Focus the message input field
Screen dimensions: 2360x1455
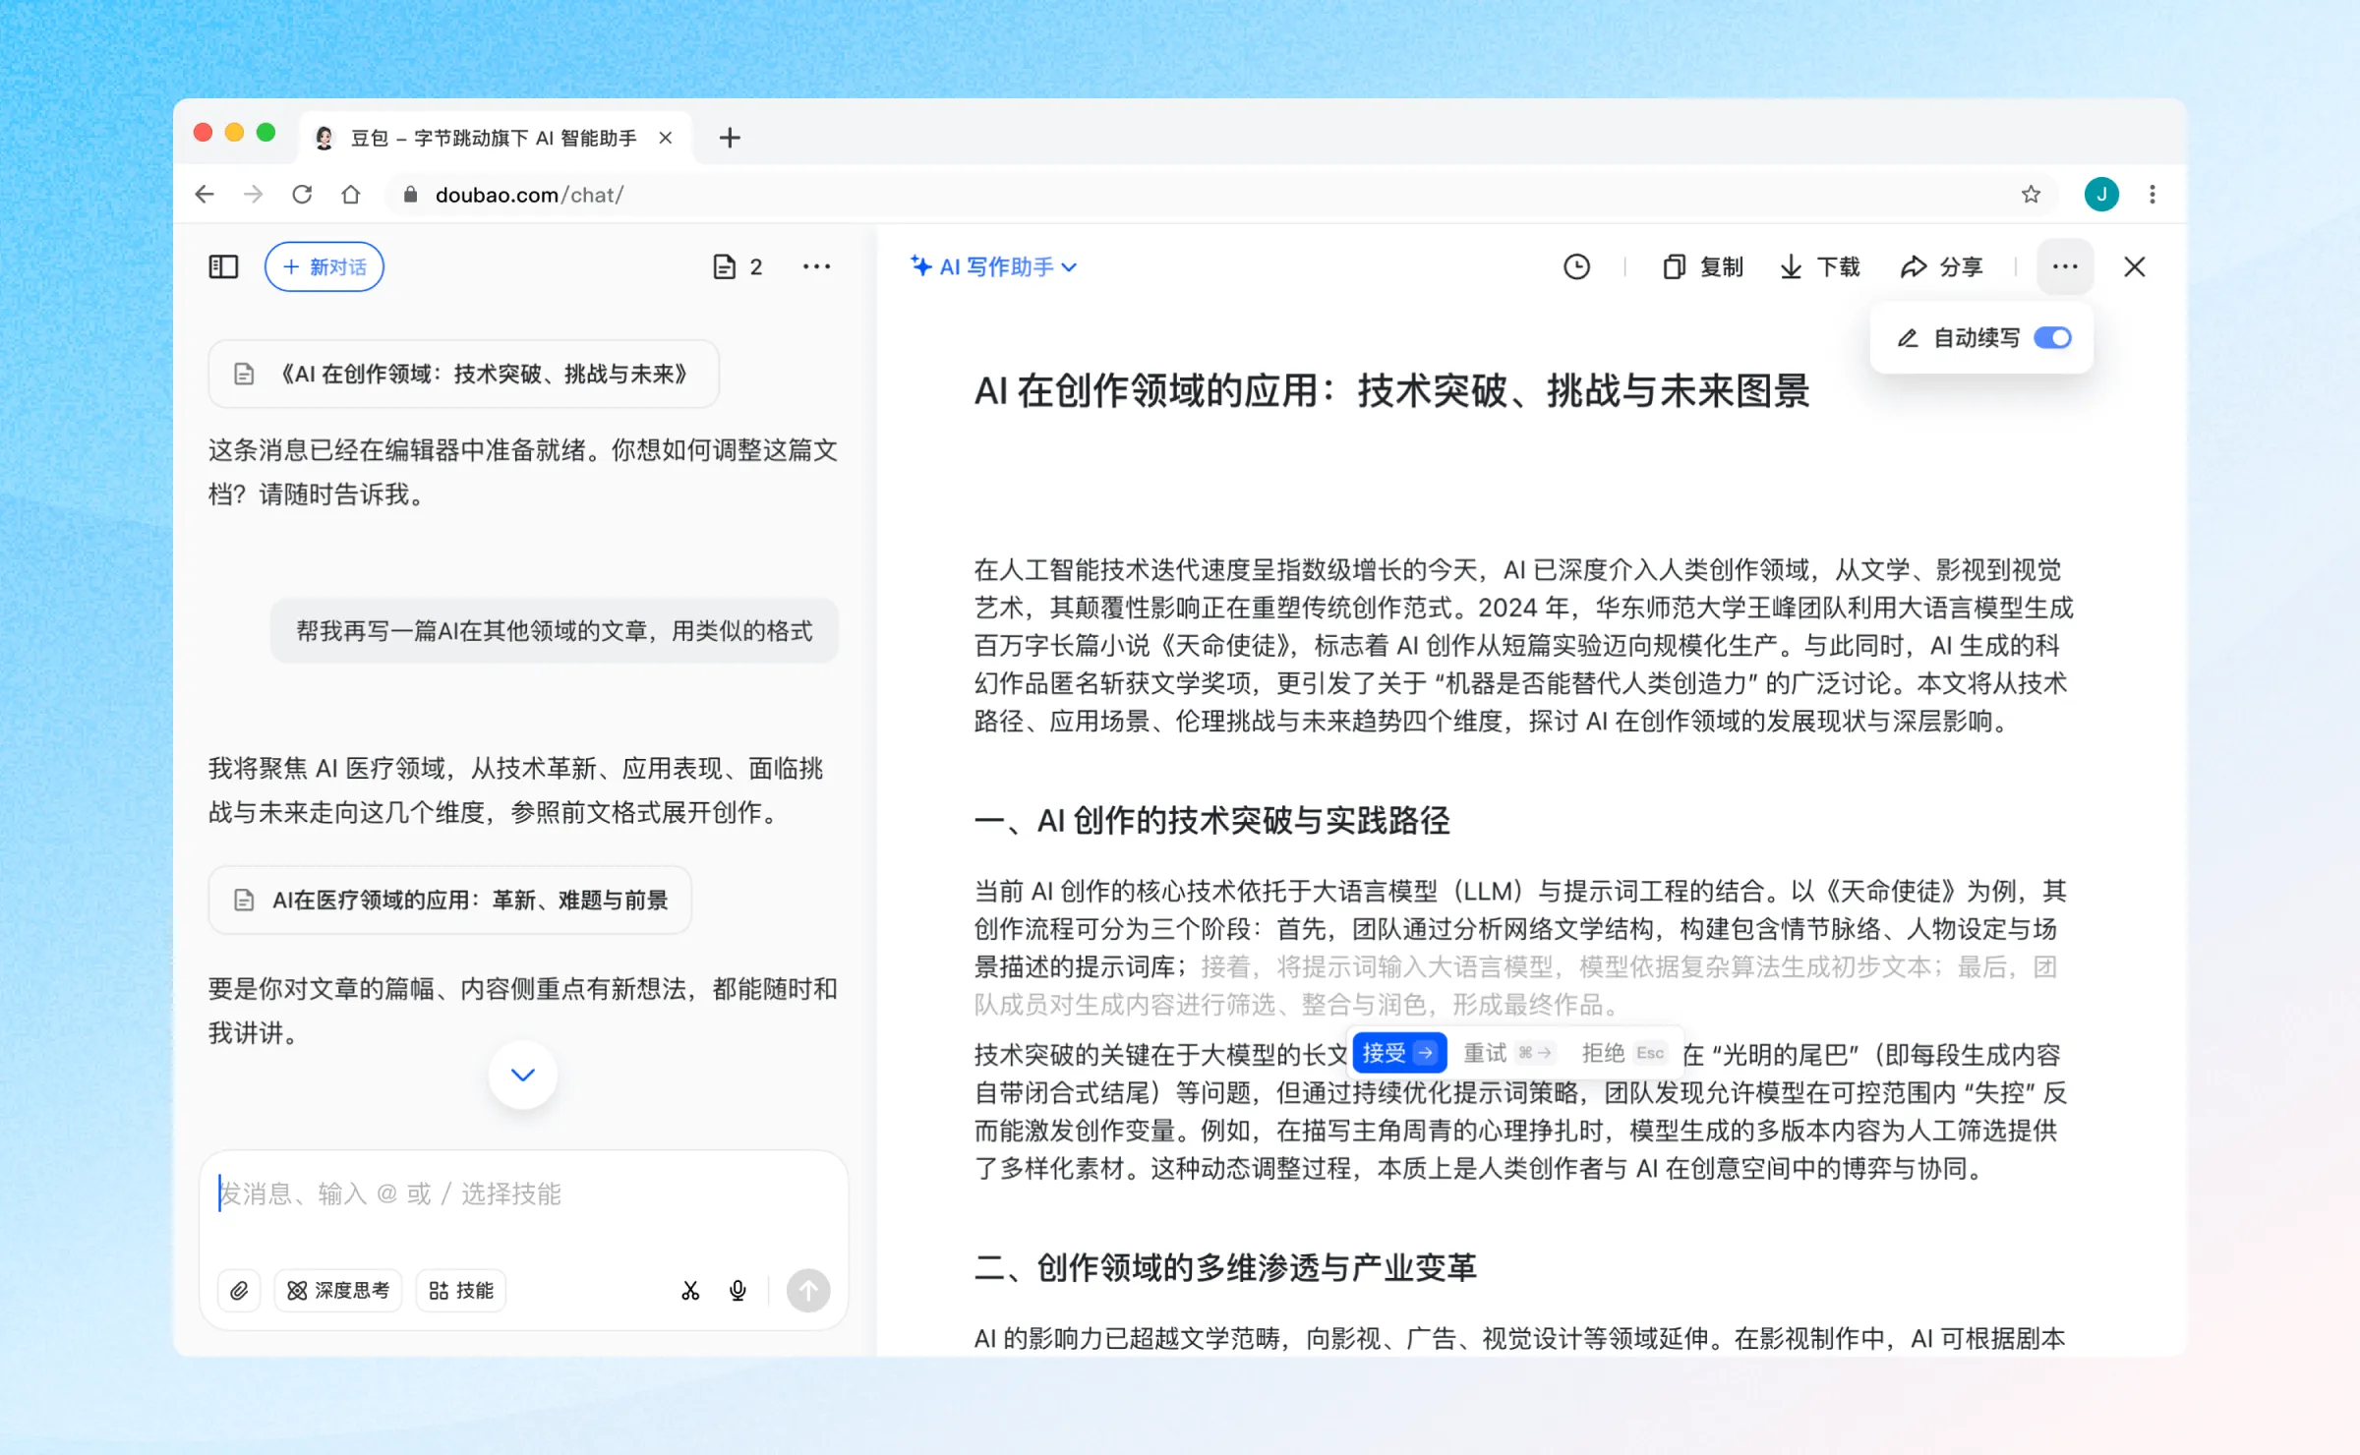pyautogui.click(x=523, y=1193)
